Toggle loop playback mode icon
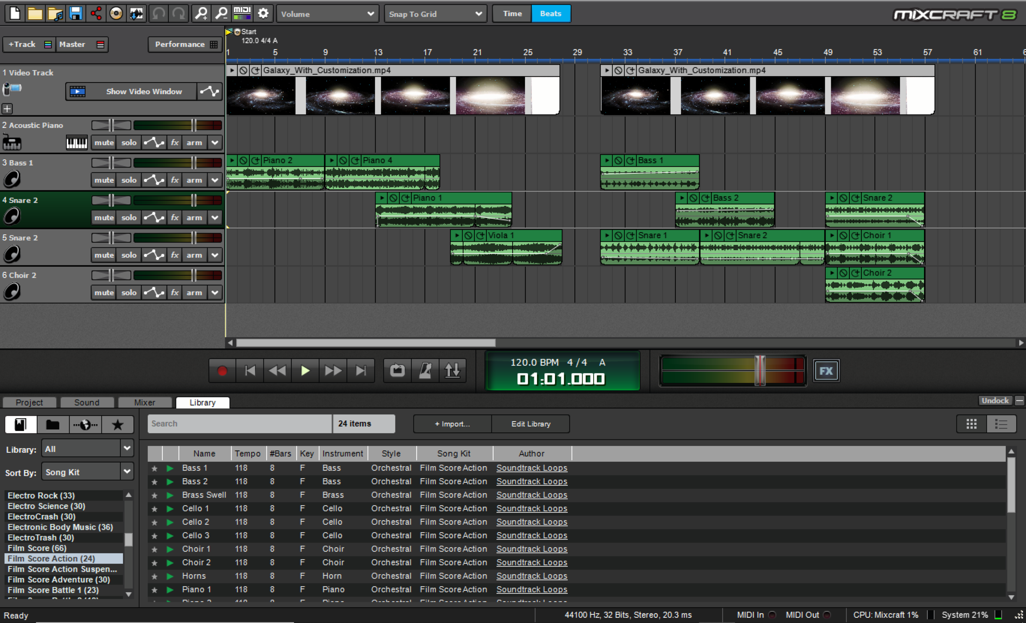Viewport: 1026px width, 623px height. point(397,371)
